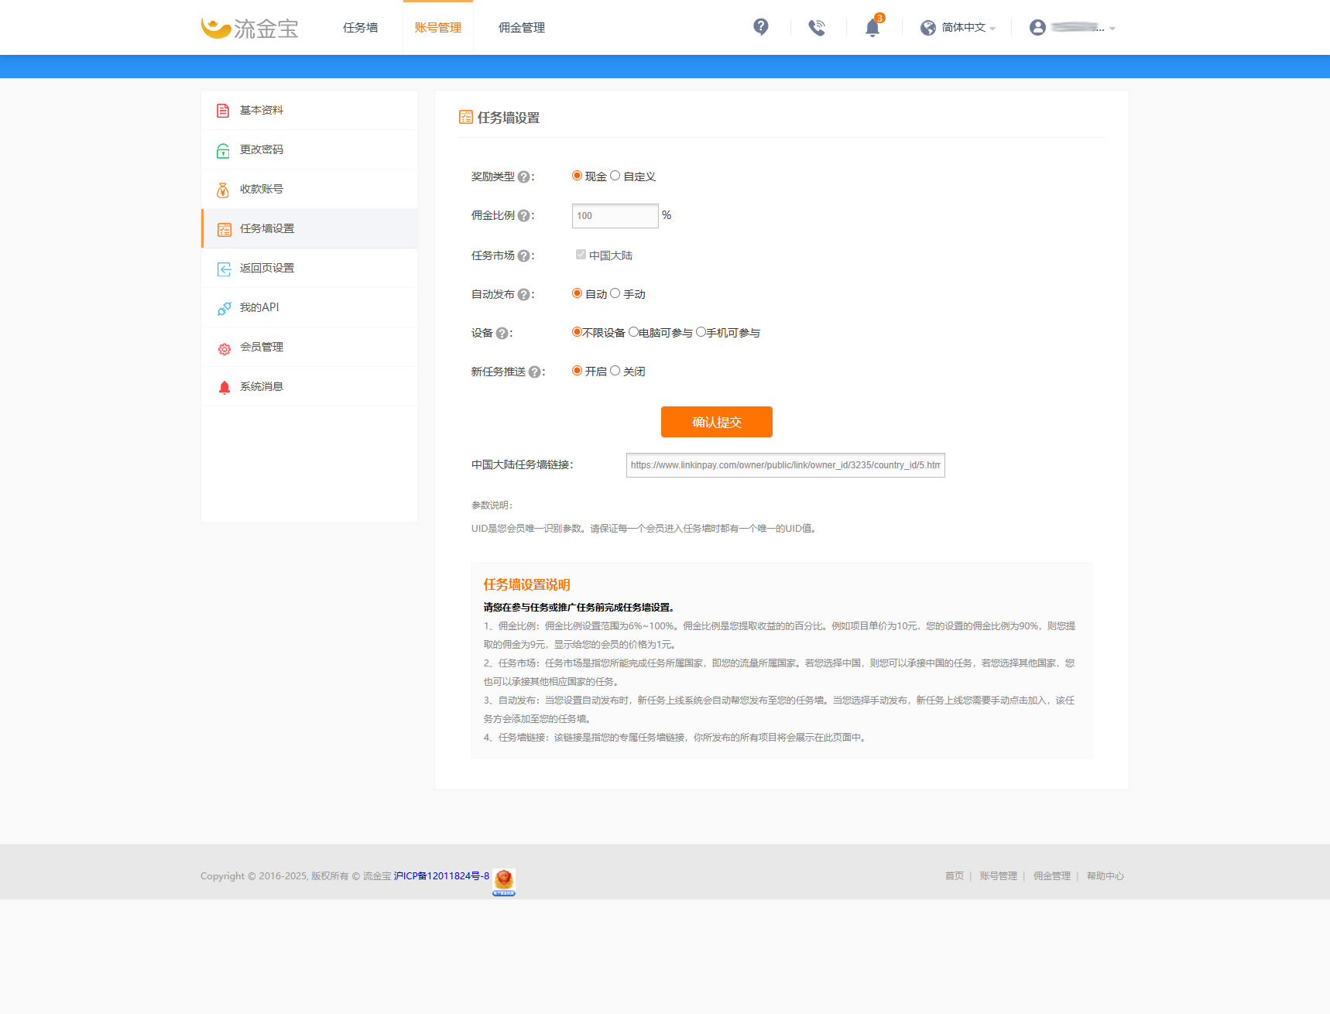The width and height of the screenshot is (1330, 1014).
Task: Click the 佣金比例 percentage input field
Action: pyautogui.click(x=615, y=216)
